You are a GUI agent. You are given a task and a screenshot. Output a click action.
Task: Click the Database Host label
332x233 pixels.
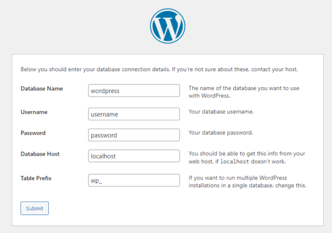click(40, 153)
